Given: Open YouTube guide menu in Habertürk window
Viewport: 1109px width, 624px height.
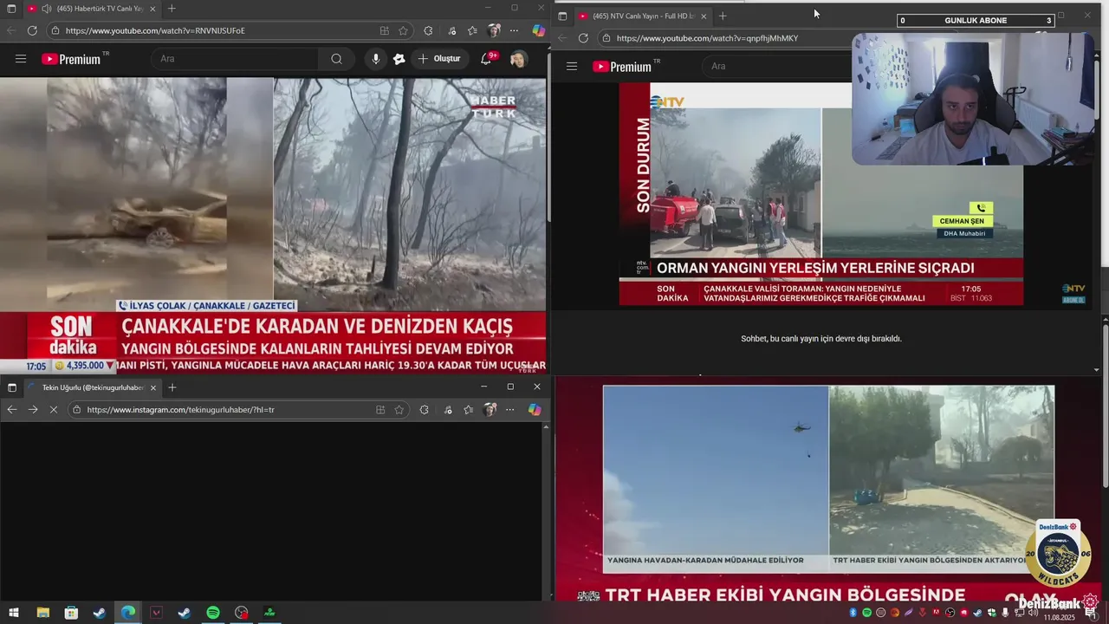Looking at the screenshot, I should pos(21,59).
